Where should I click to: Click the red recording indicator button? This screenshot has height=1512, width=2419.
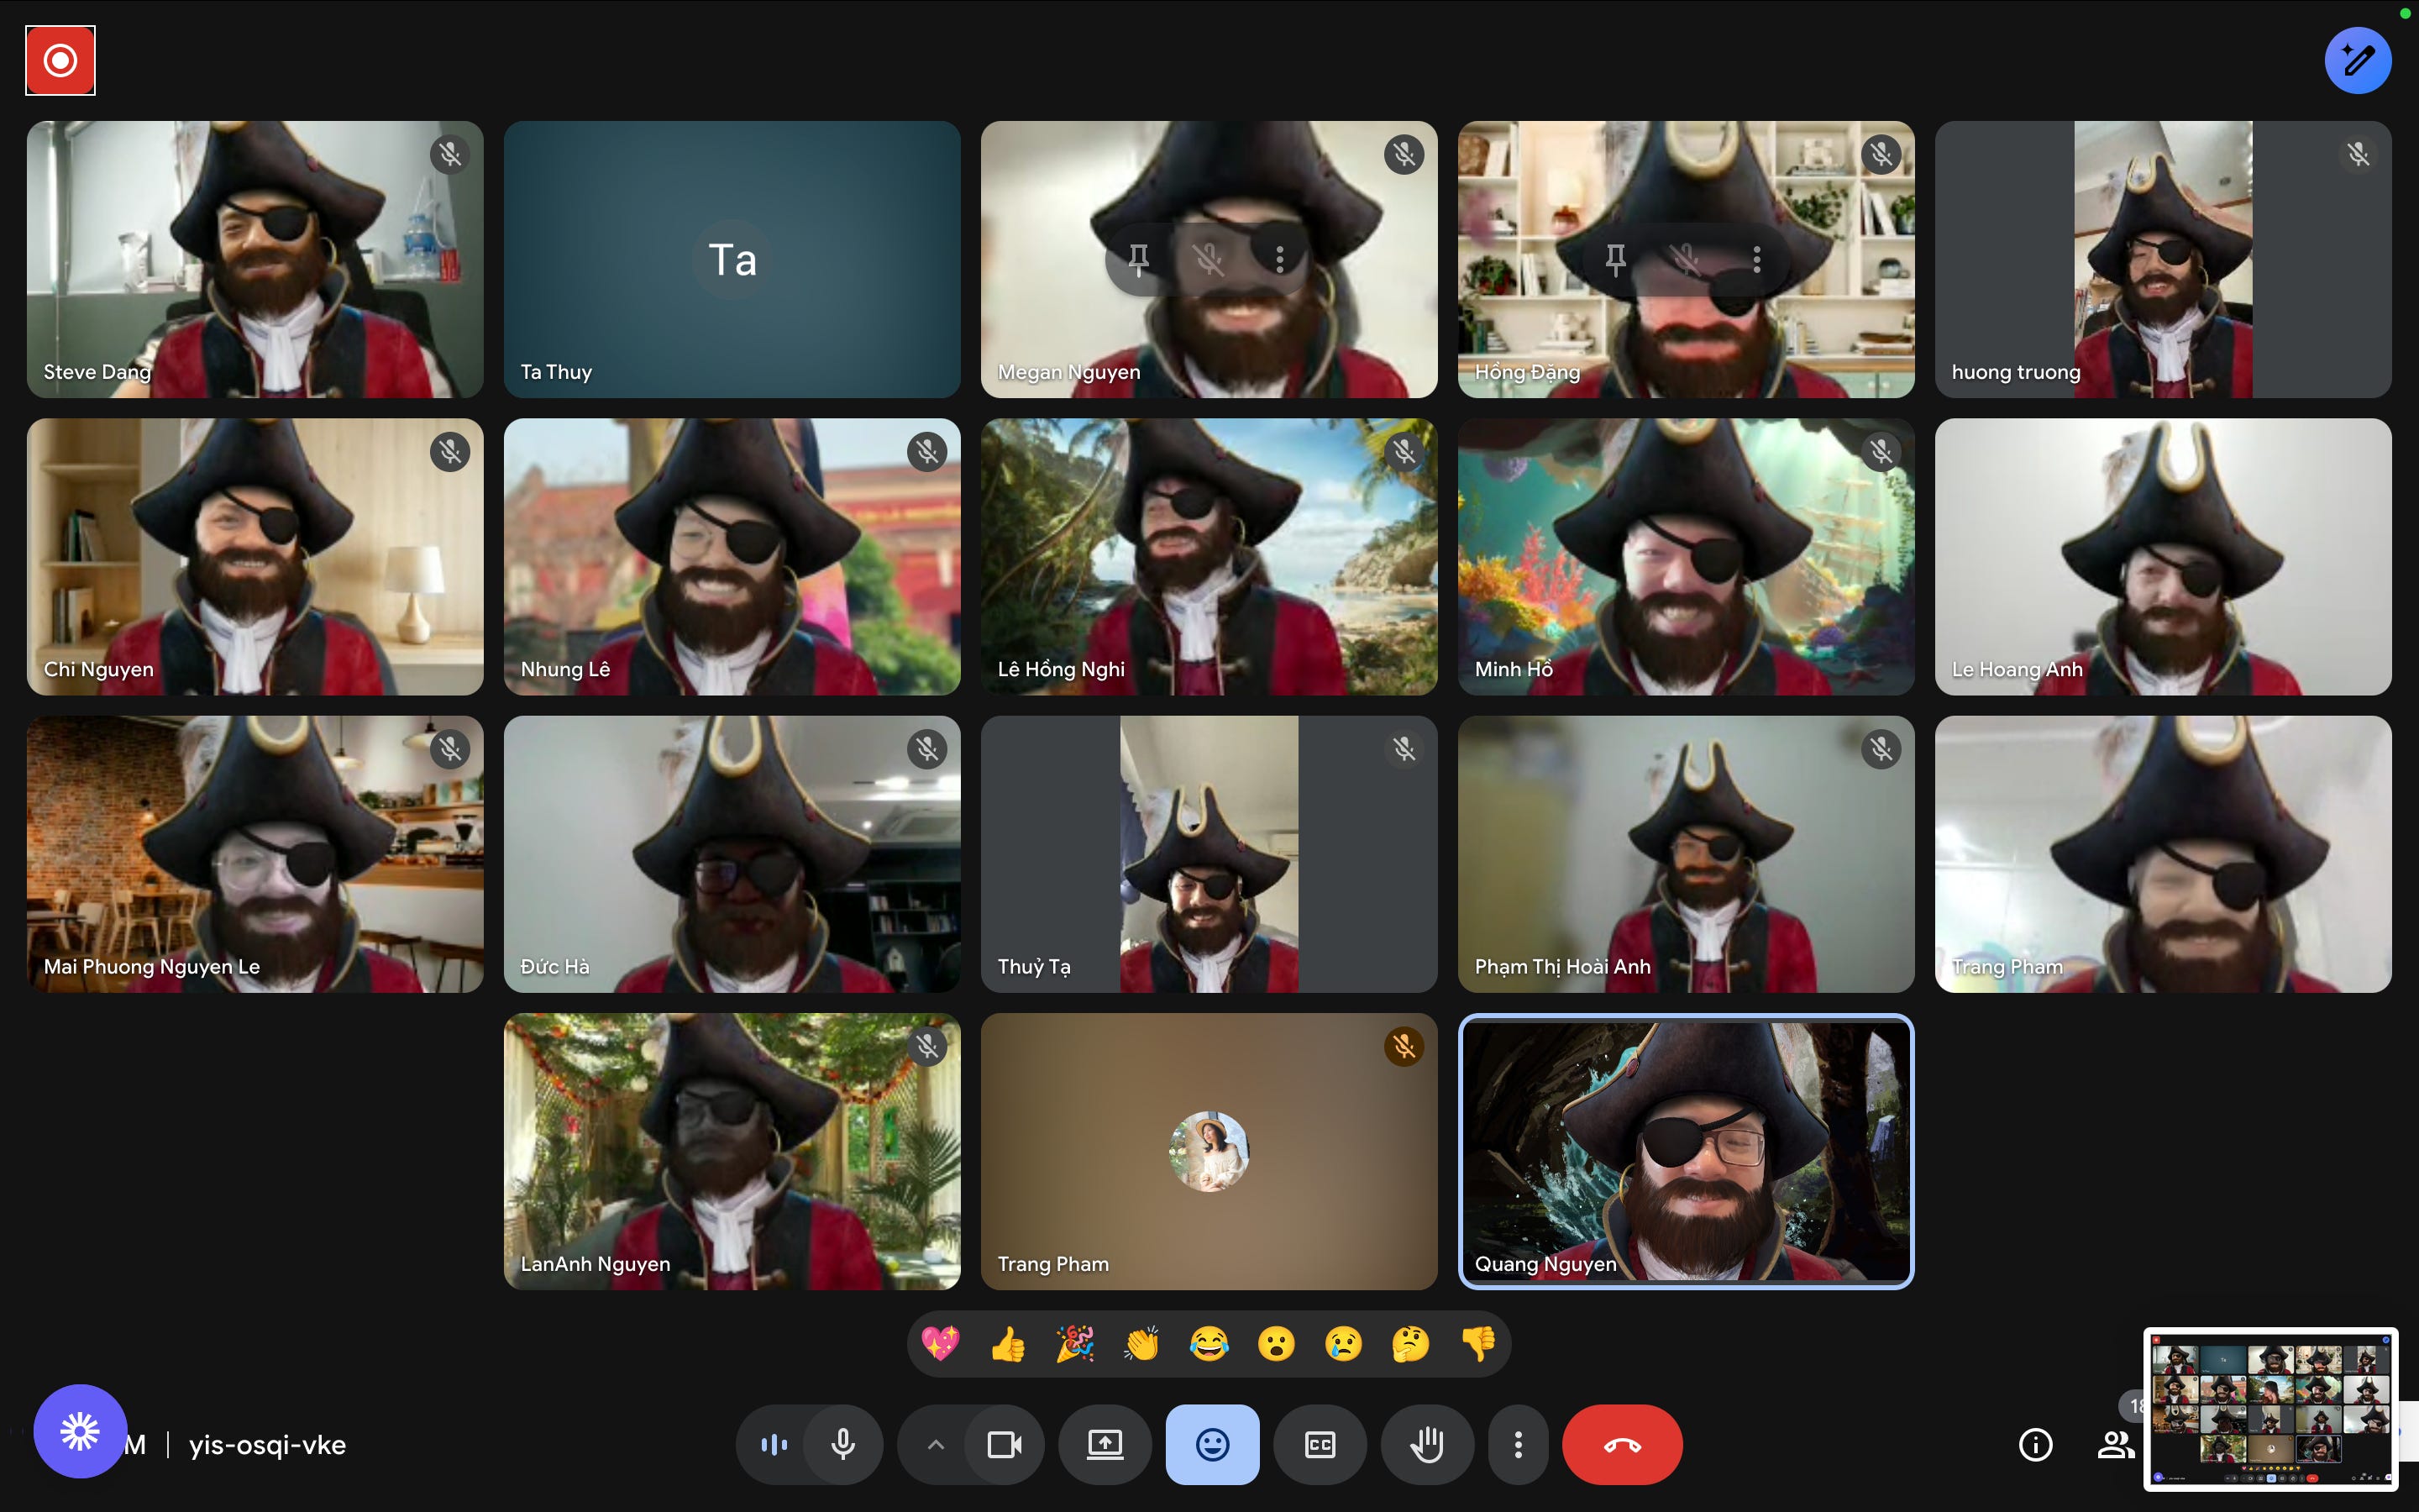60,61
